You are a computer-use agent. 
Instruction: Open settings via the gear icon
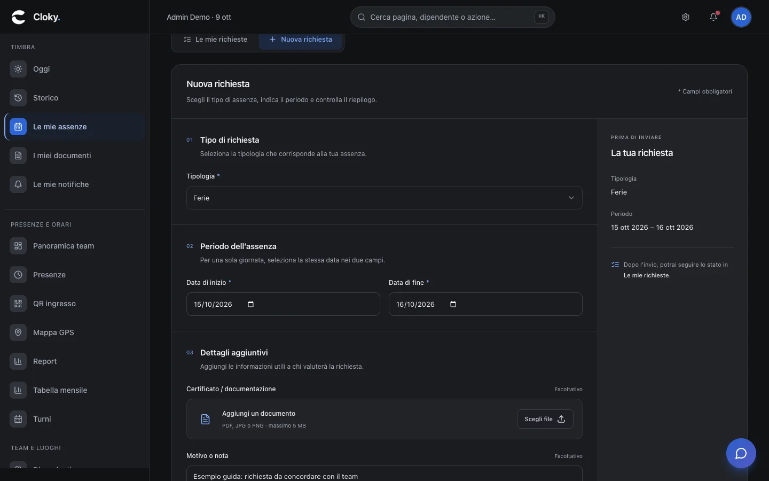click(x=686, y=17)
